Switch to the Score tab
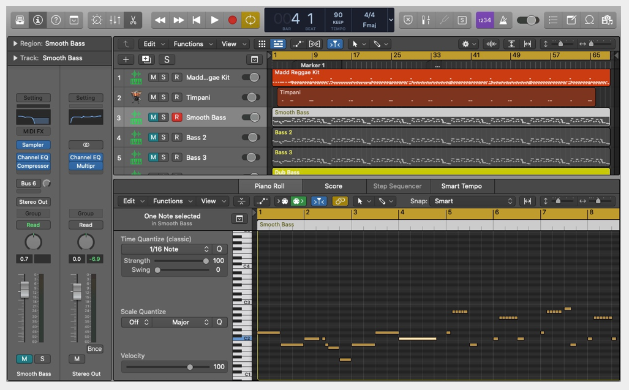 333,186
